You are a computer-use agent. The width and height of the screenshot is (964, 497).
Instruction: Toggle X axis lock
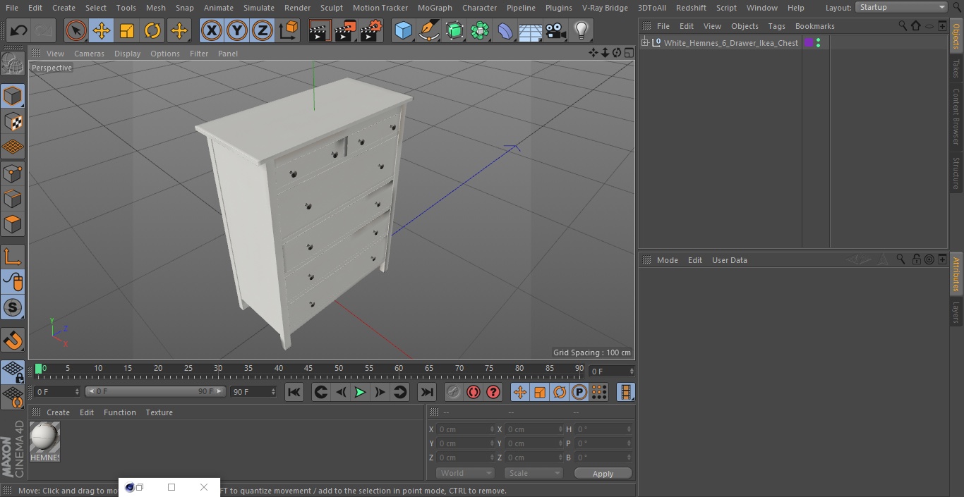pos(211,31)
